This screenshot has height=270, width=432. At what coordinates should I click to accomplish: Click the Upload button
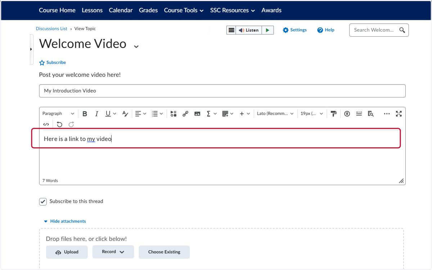tap(67, 252)
